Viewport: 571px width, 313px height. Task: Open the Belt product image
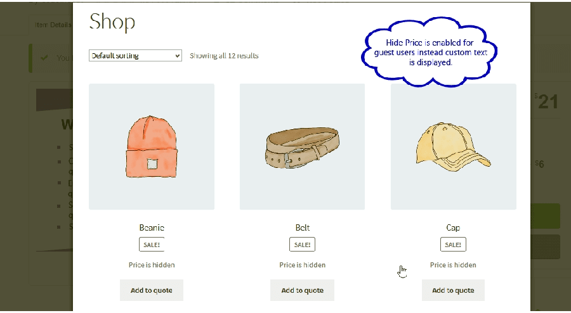tap(302, 146)
